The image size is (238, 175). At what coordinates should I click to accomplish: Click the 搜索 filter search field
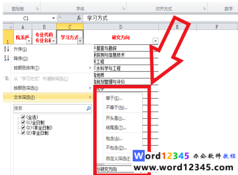click(x=52, y=108)
